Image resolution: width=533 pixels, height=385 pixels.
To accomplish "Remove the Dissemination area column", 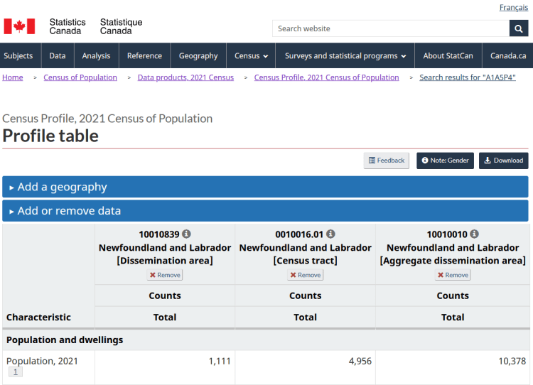I will click(165, 275).
